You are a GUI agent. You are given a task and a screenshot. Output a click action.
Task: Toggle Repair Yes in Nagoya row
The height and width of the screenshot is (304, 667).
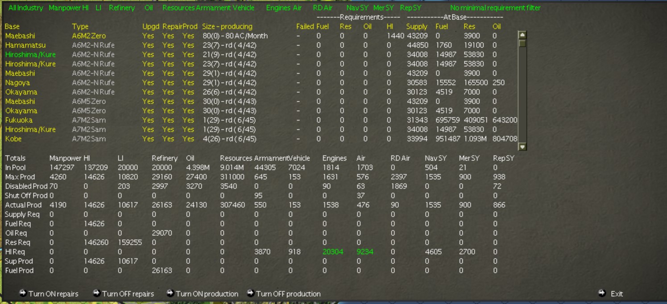pyautogui.click(x=168, y=82)
